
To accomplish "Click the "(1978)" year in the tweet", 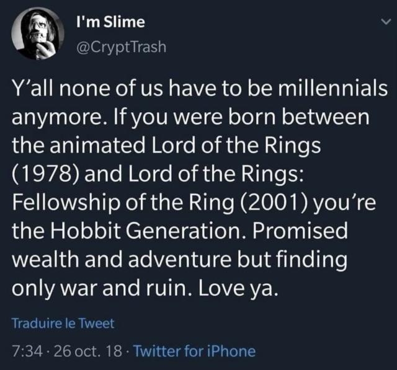I will coord(43,175).
